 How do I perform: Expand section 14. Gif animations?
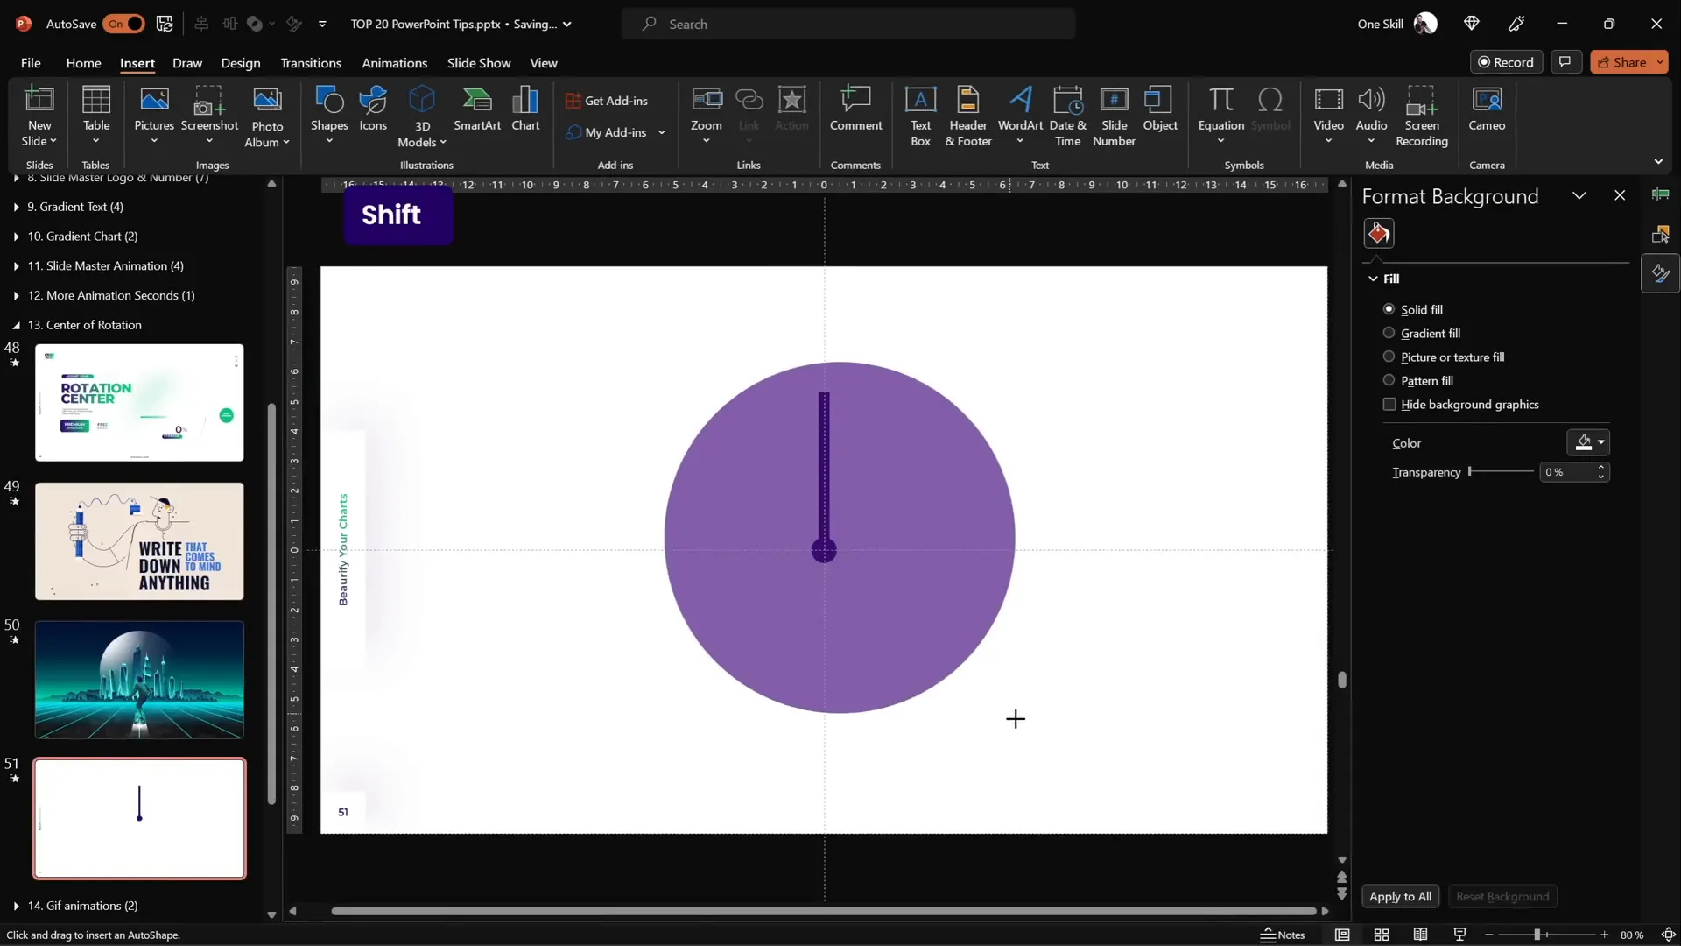16,906
